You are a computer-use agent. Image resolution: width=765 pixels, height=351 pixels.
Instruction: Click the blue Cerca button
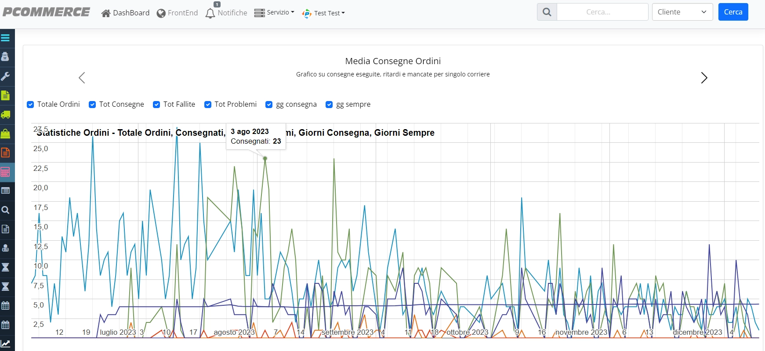(x=733, y=12)
